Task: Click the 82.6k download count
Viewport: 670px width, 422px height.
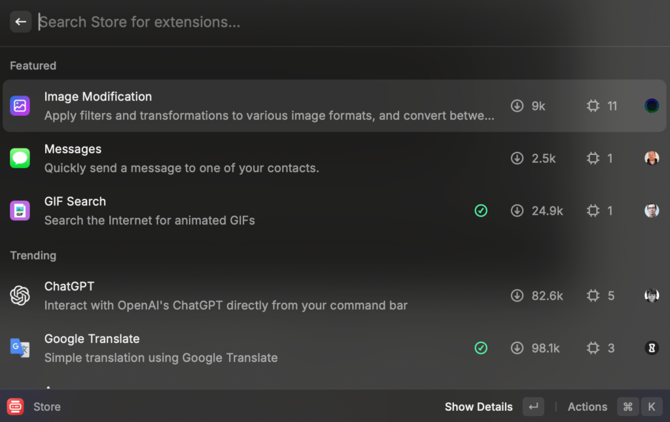Action: point(548,296)
